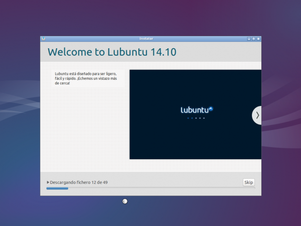Minimize the Instalar window
The image size is (301, 226).
[x=249, y=39]
